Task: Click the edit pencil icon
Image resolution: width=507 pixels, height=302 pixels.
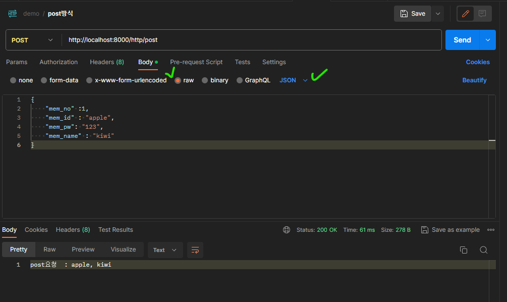Action: click(466, 14)
